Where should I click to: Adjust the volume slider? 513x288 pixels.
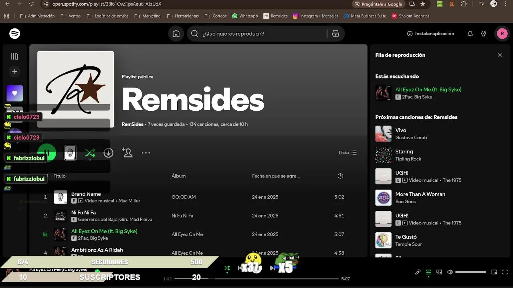(471, 272)
